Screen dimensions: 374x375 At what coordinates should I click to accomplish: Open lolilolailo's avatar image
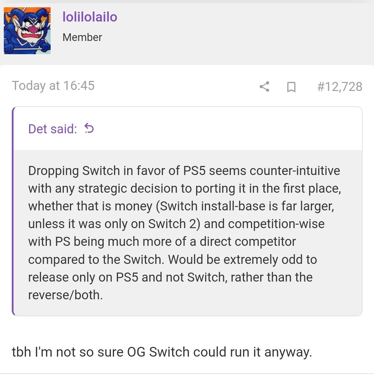point(27,31)
